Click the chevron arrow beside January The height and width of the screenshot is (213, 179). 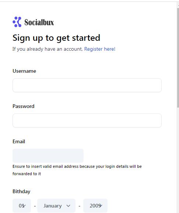(x=69, y=206)
